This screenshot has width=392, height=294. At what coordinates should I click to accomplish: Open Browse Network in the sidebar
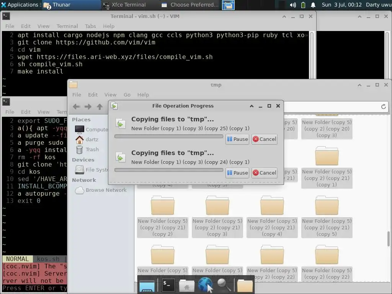click(101, 190)
